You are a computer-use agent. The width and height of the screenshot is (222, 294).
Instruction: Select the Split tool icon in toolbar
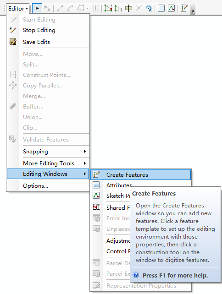coord(139,8)
